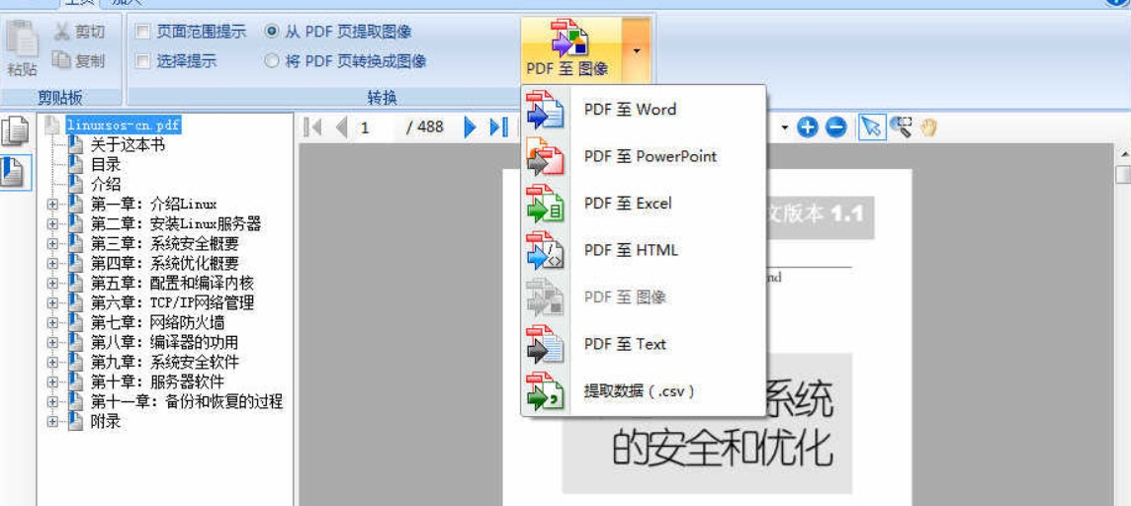
Task: Click the 提取数据 csv icon
Action: click(545, 390)
